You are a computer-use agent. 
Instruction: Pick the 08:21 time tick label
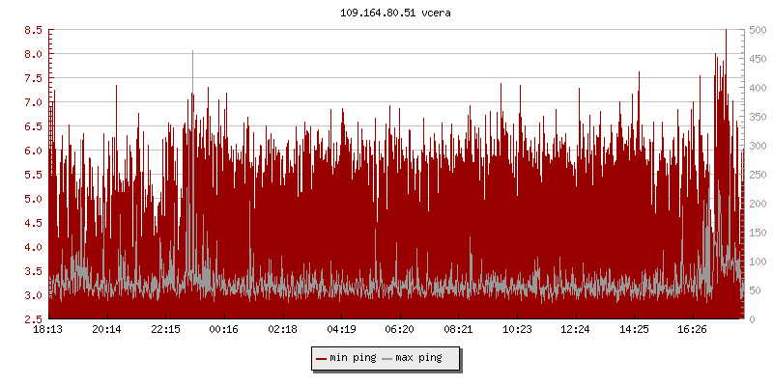(x=459, y=330)
